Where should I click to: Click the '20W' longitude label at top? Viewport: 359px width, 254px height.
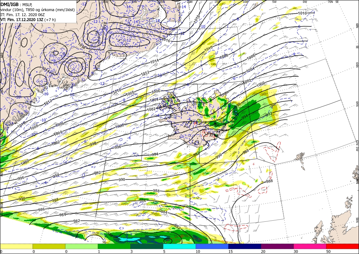click(190, 2)
